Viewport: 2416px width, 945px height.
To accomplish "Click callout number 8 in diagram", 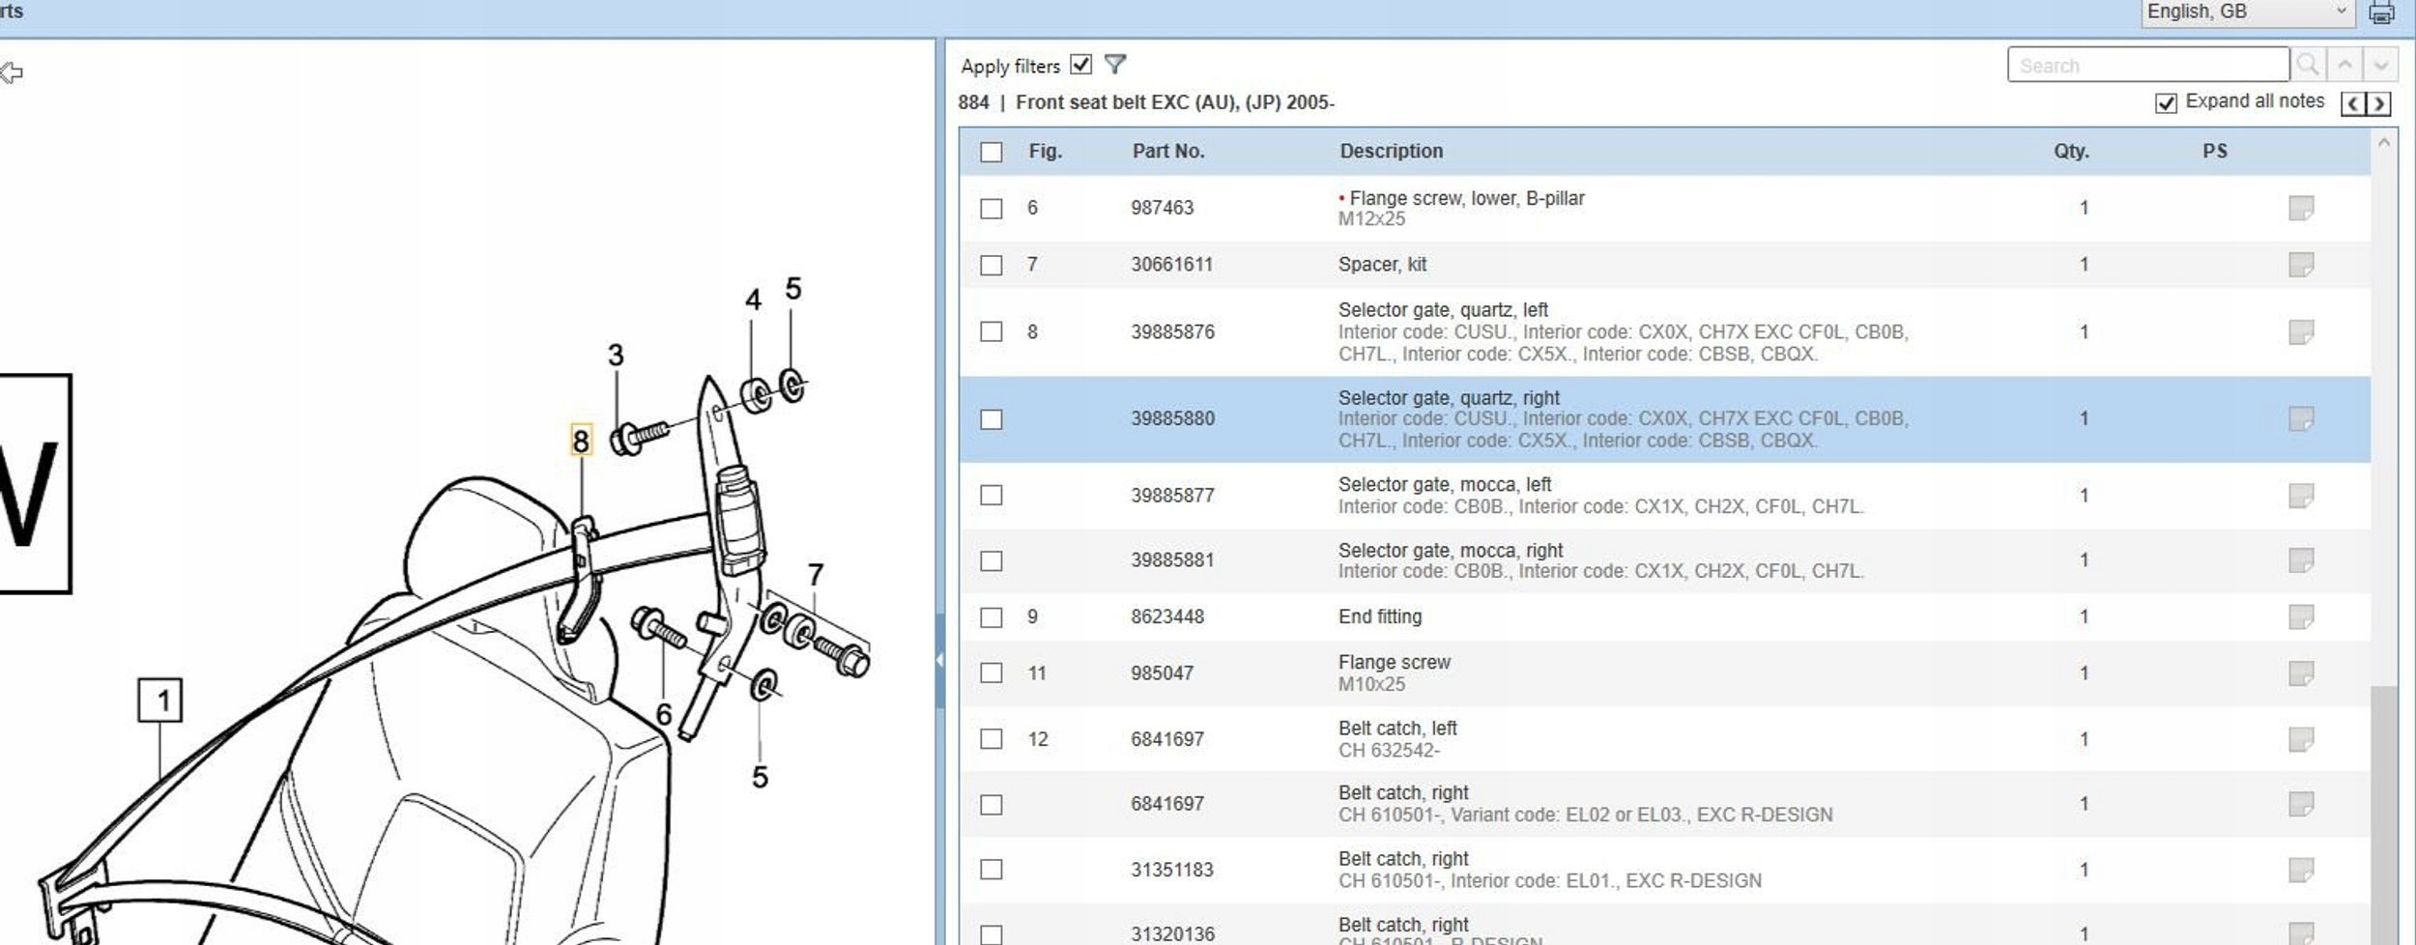I will tap(581, 441).
